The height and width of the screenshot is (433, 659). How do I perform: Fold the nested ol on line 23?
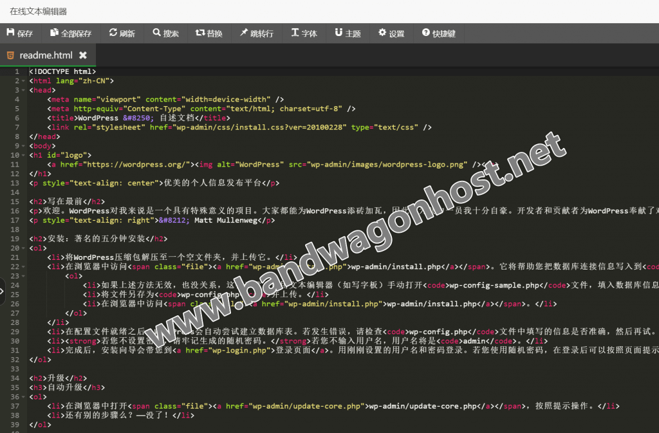pos(24,276)
